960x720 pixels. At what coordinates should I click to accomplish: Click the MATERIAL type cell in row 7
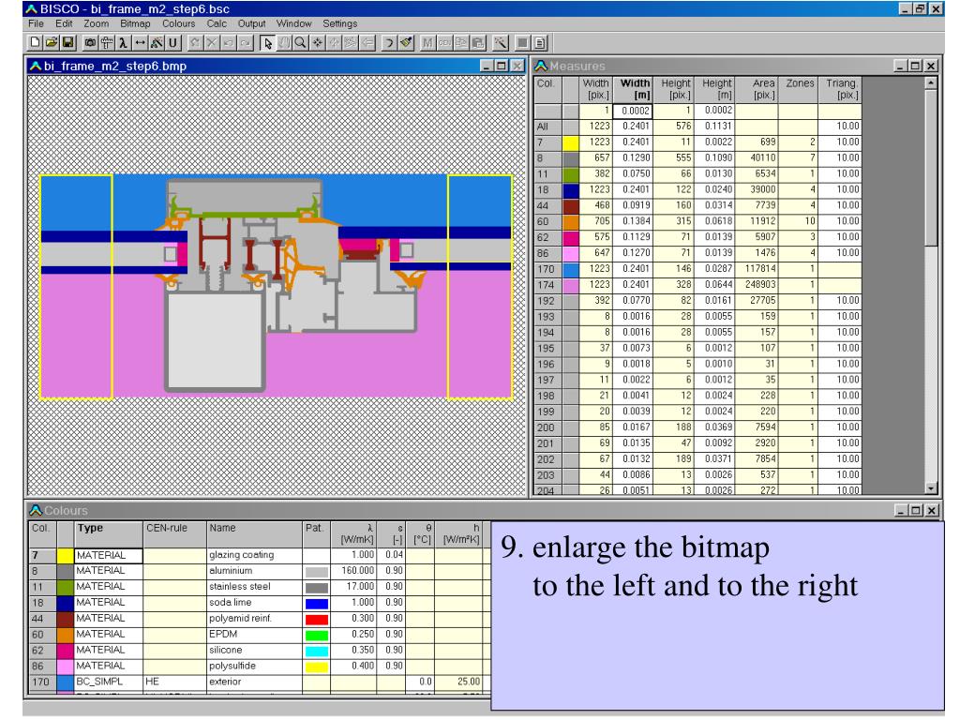[109, 555]
